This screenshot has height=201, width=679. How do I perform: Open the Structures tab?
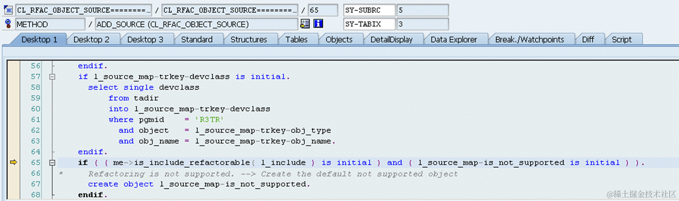[249, 39]
